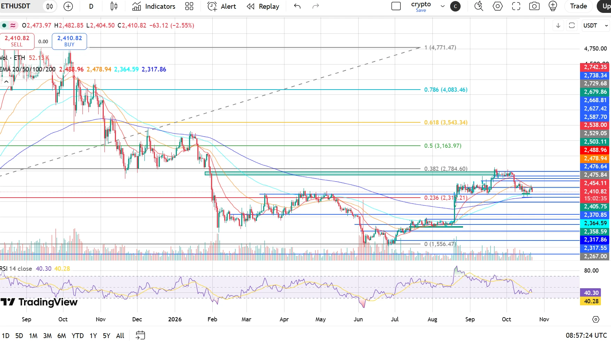Enter fullscreen mode
The image size is (611, 344).
pyautogui.click(x=516, y=6)
